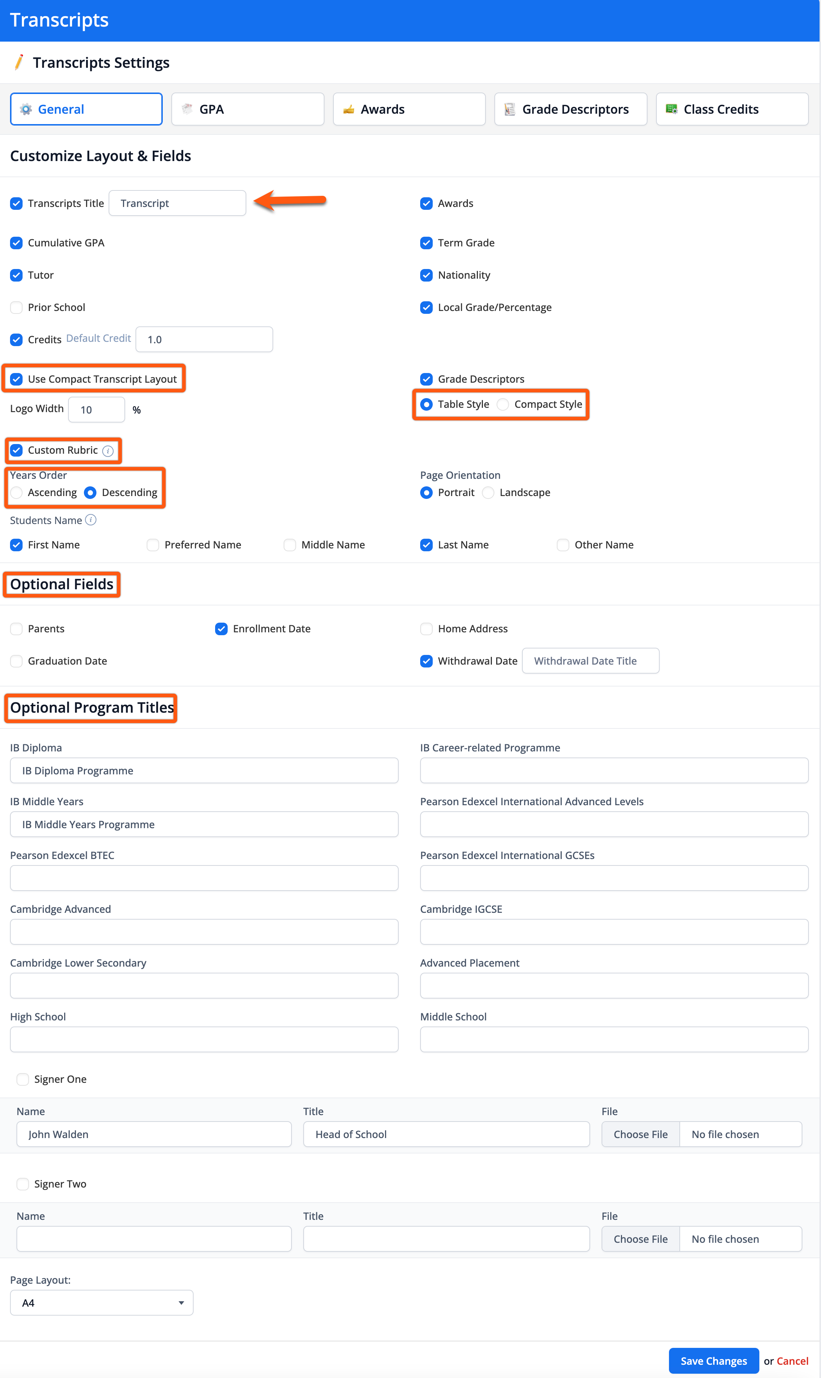Click the Awards thumbs-up icon
Image resolution: width=821 pixels, height=1378 pixels.
(348, 110)
